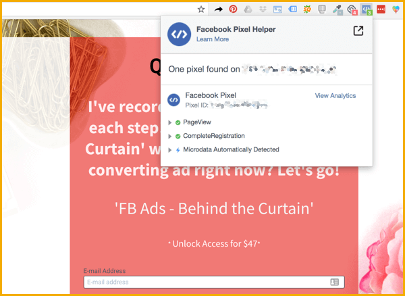Expand the PageView event details
This screenshot has height=296, width=405.
169,122
